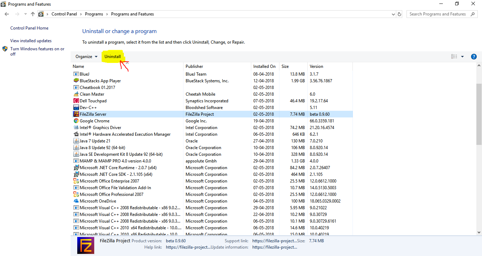Click the refresh address bar button
The width and height of the screenshot is (482, 256).
[x=399, y=14]
